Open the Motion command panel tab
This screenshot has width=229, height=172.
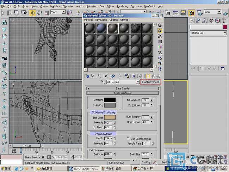point(211,21)
